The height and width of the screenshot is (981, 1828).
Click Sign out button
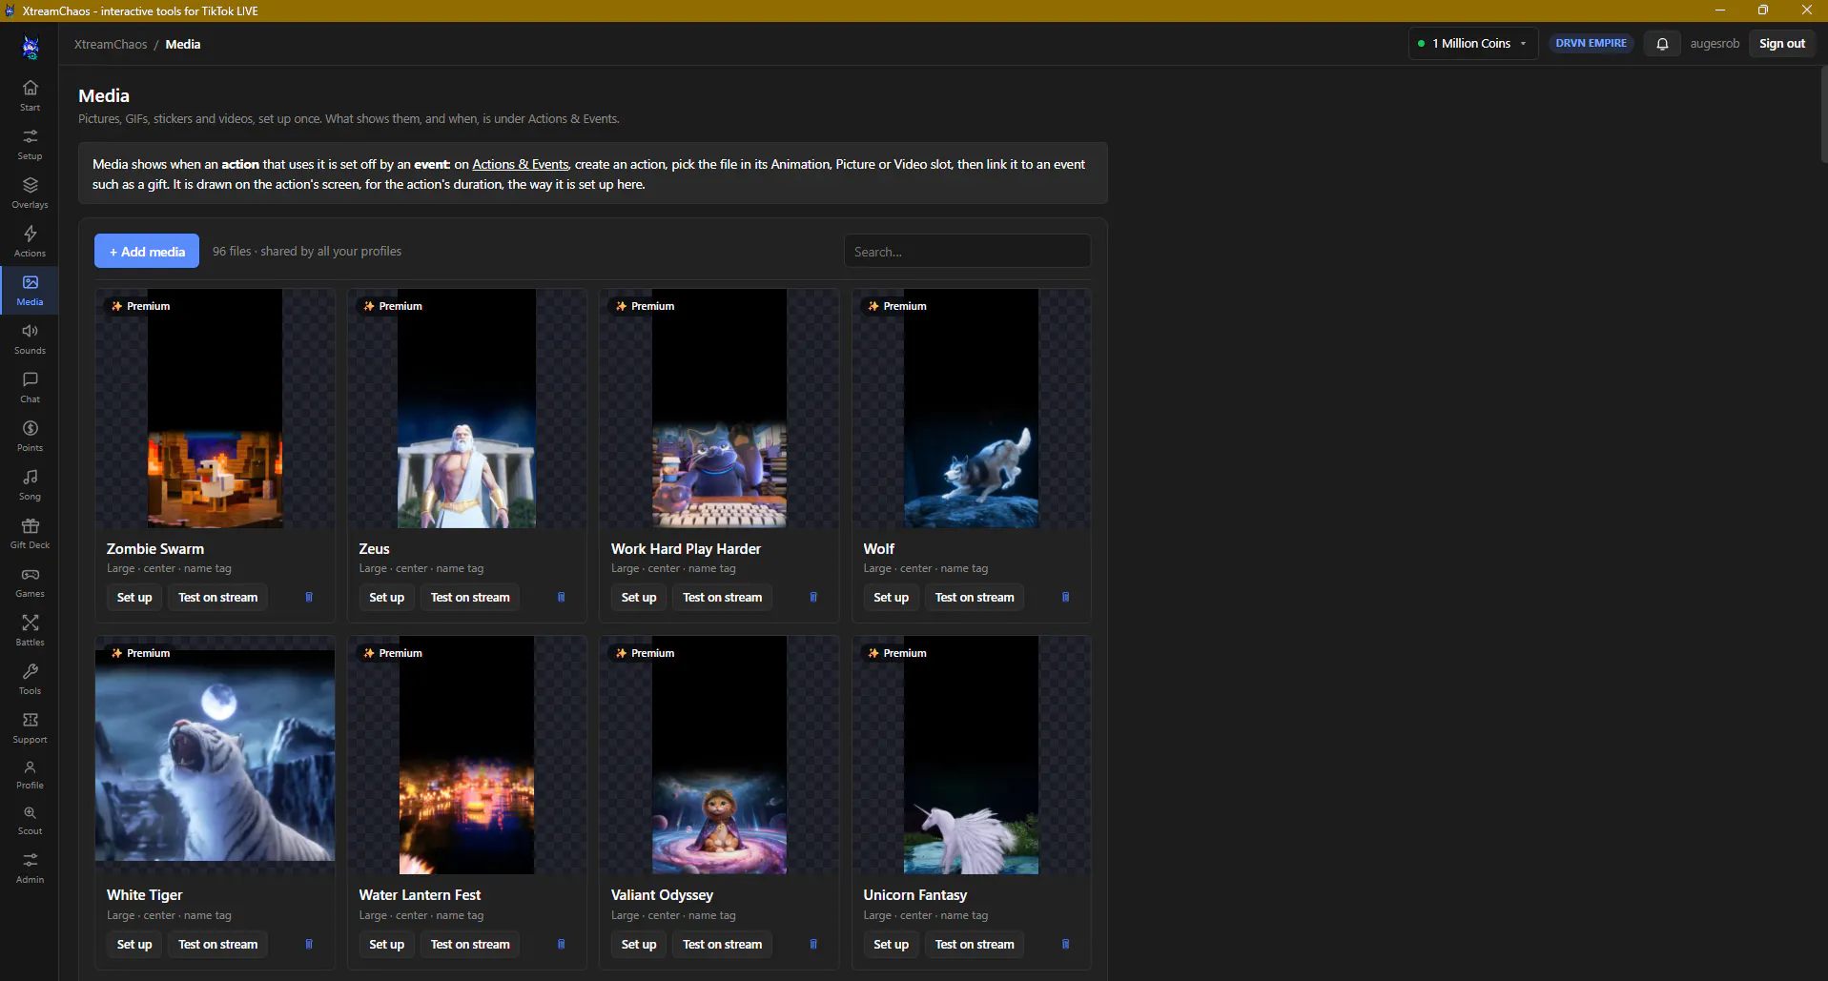(1782, 44)
